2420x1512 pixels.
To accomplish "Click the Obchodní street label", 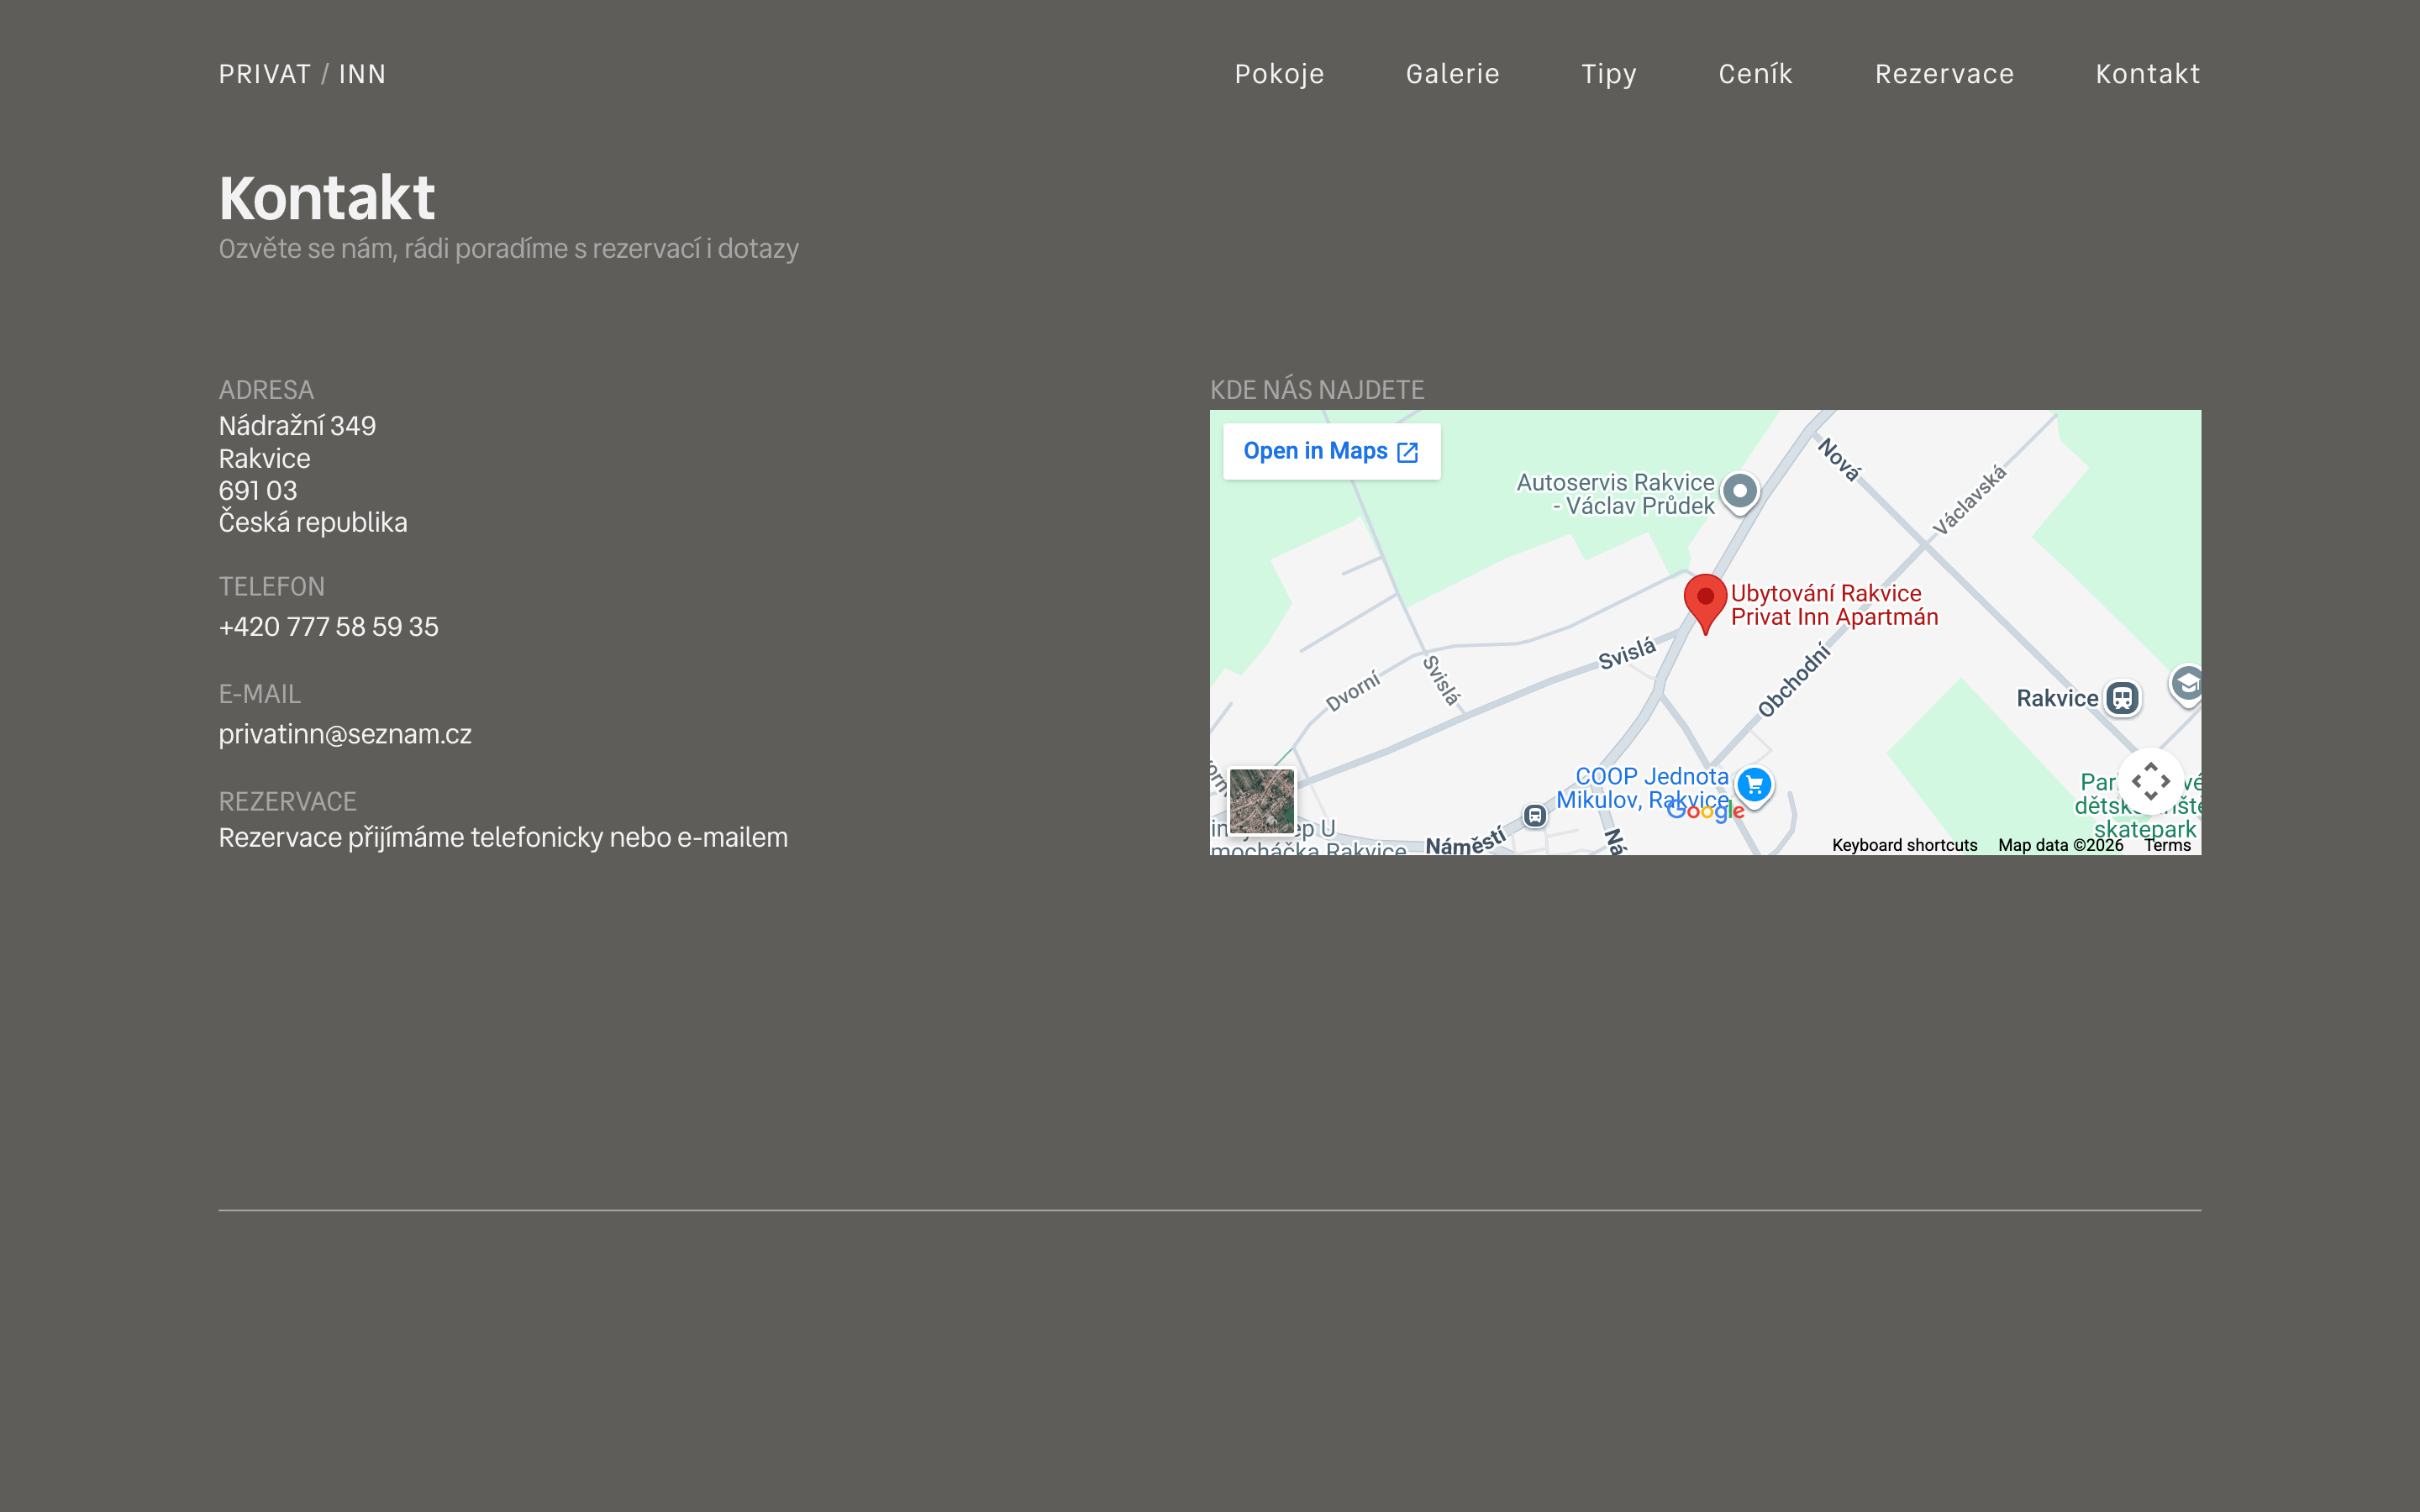I will click(1794, 680).
